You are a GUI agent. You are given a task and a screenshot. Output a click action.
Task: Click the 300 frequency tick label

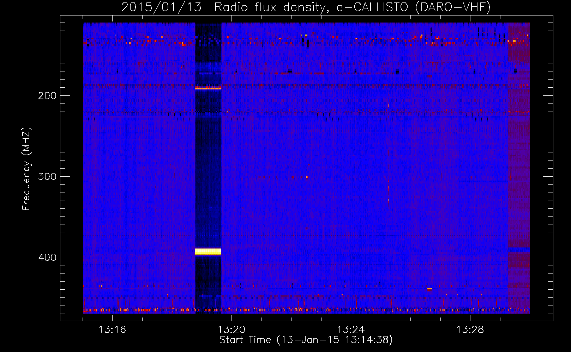(47, 176)
